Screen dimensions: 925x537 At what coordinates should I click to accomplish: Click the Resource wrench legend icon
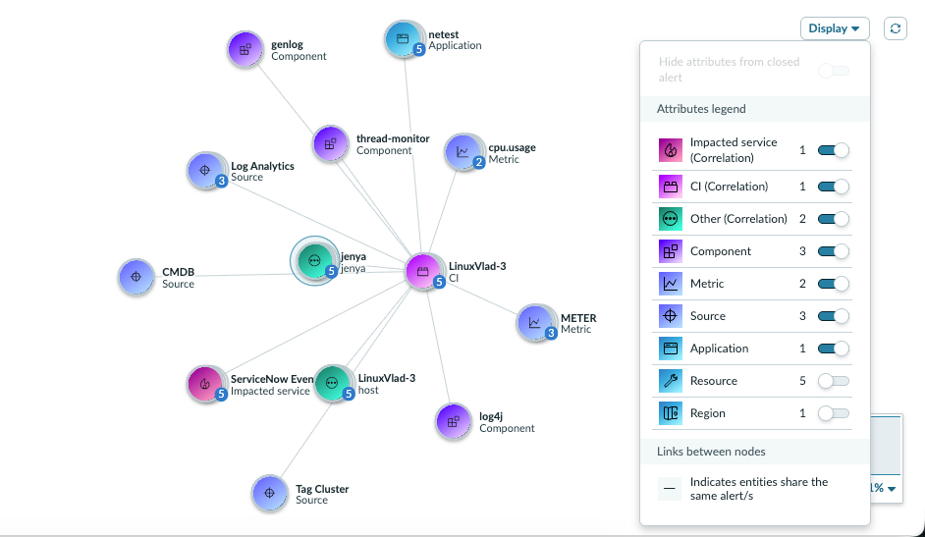pos(670,381)
